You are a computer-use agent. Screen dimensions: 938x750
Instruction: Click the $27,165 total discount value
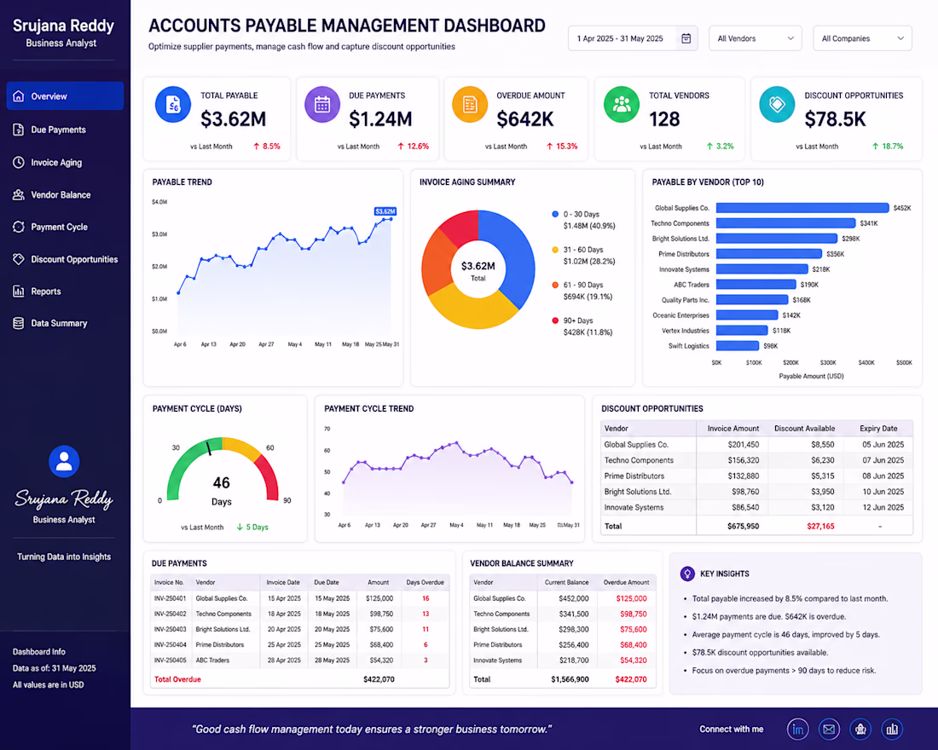click(x=820, y=526)
